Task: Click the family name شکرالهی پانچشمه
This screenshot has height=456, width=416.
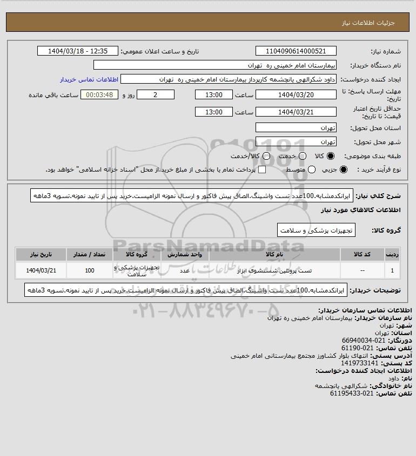Action: point(341,386)
